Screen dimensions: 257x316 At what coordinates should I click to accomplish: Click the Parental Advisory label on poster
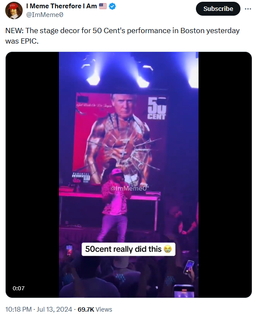click(x=81, y=177)
